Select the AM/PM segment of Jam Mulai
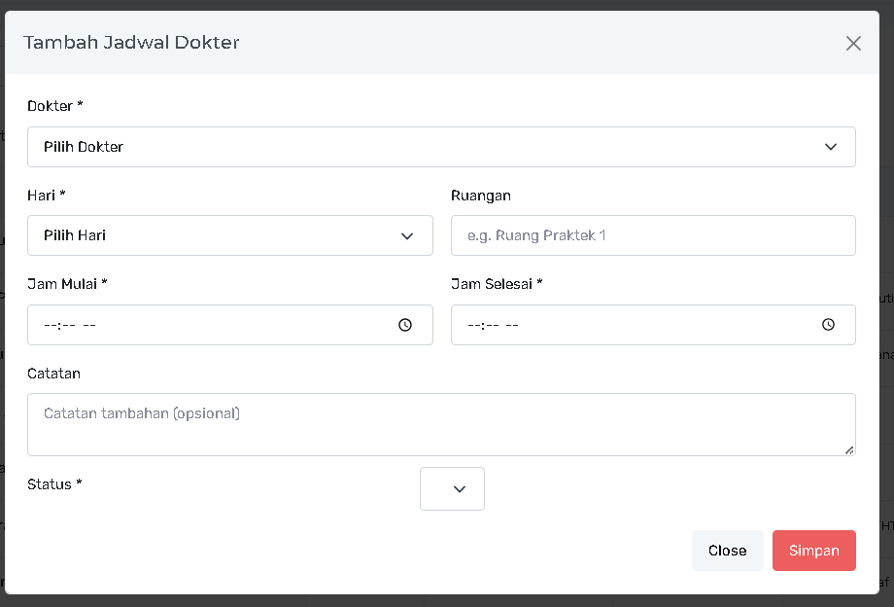This screenshot has height=607, width=894. [x=88, y=325]
